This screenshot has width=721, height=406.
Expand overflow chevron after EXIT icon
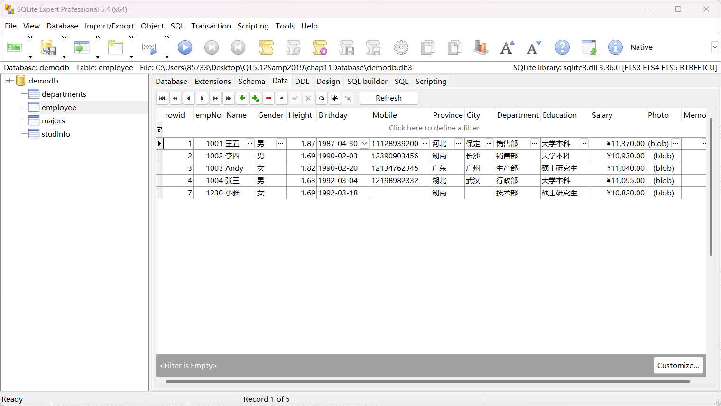30,37
